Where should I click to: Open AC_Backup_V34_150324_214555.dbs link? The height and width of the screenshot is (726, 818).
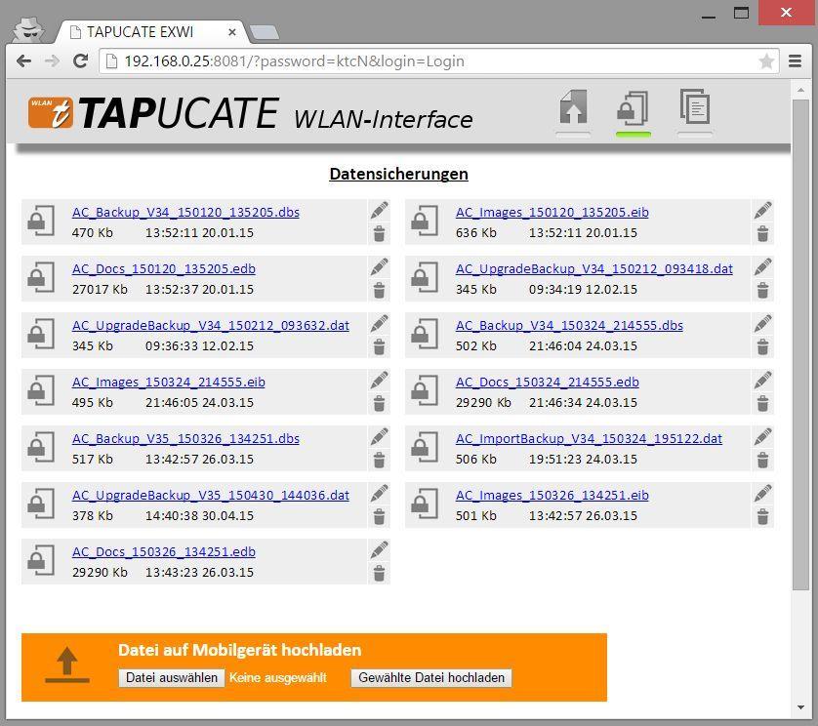coord(569,326)
